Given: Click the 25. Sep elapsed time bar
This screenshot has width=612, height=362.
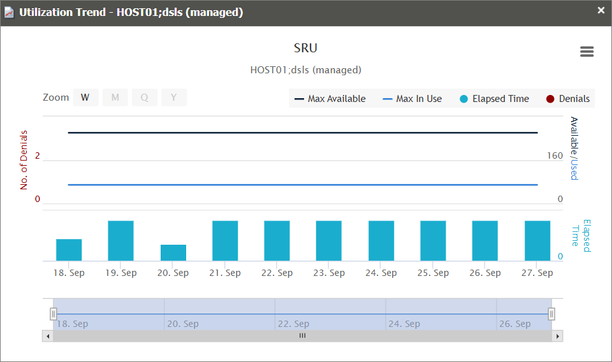Looking at the screenshot, I should click(x=433, y=241).
